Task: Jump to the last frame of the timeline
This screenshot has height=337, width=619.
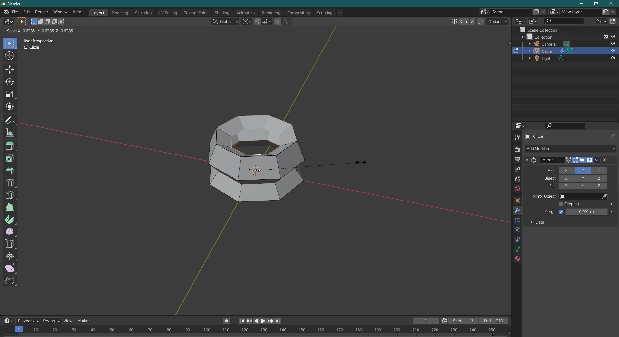Action: (278, 321)
